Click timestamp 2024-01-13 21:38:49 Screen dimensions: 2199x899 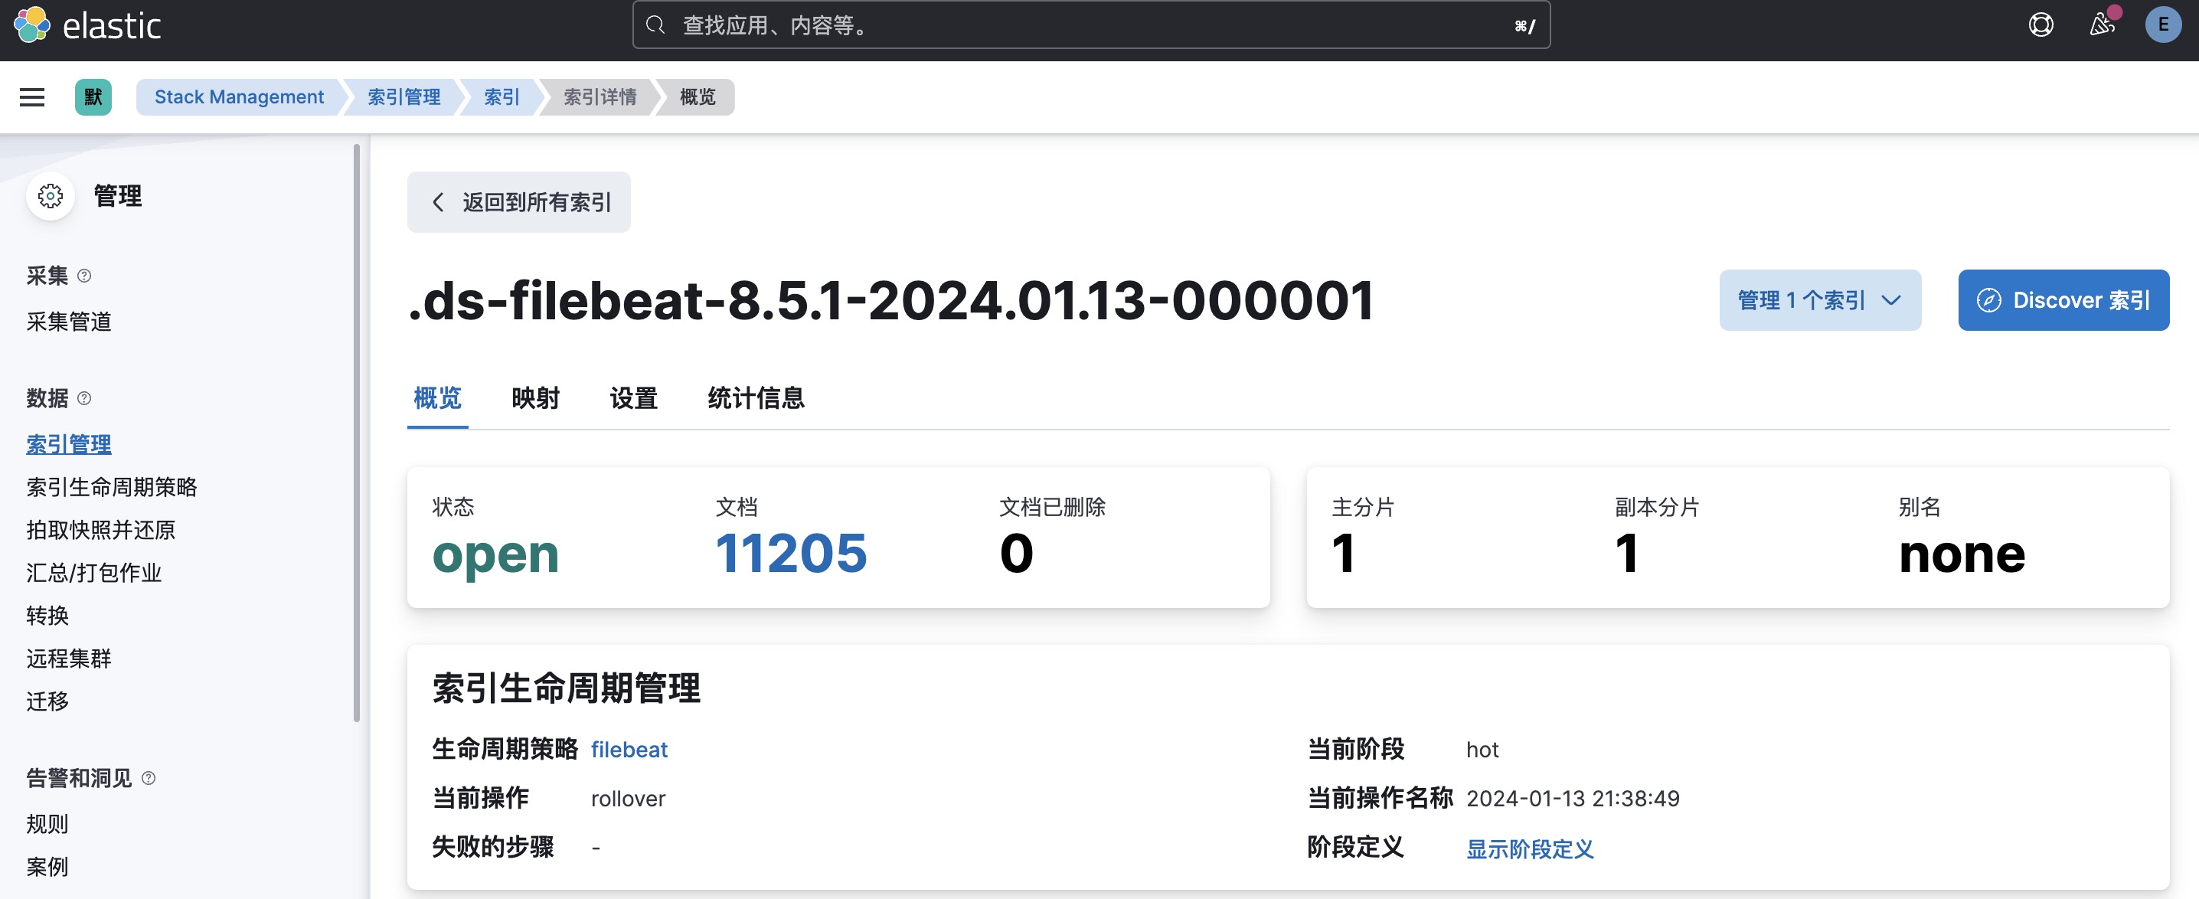tap(1573, 799)
